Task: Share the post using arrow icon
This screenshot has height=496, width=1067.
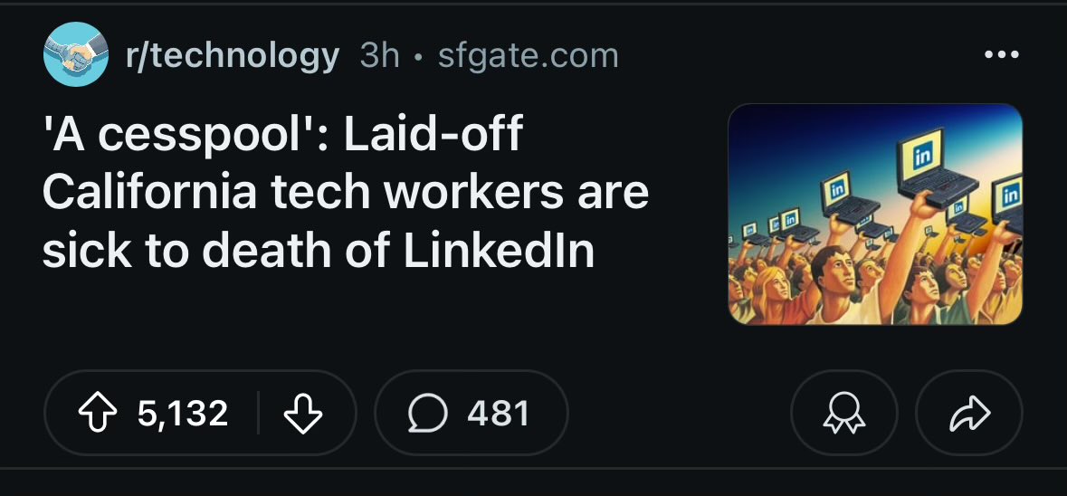Action: tap(968, 414)
